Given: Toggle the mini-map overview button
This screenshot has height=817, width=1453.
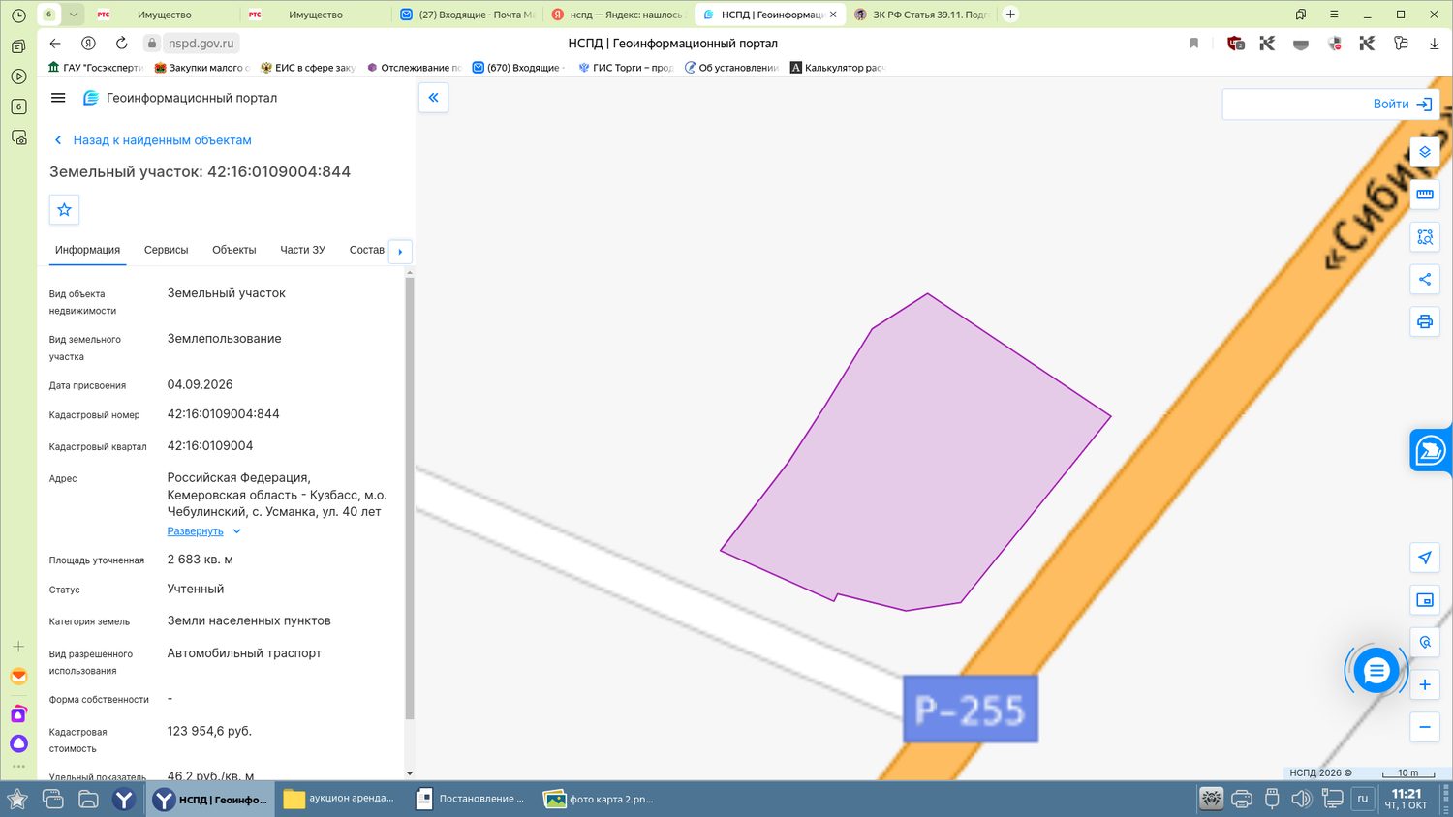Looking at the screenshot, I should pos(1425,600).
